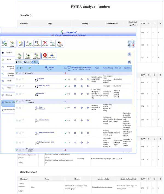The image size is (164, 194).
Task: Open the Aktivity sidebar tab
Action: click(x=8, y=81)
